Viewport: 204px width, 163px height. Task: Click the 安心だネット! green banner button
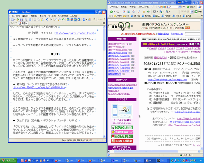[x=122, y=136]
